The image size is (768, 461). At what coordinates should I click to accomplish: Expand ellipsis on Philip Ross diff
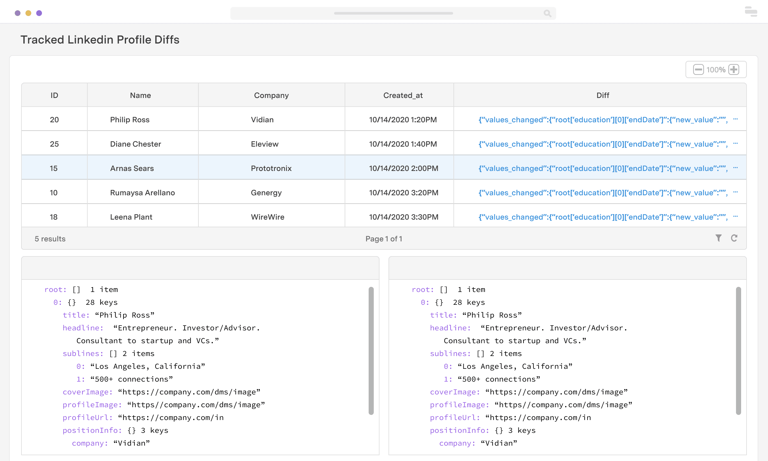(x=735, y=119)
